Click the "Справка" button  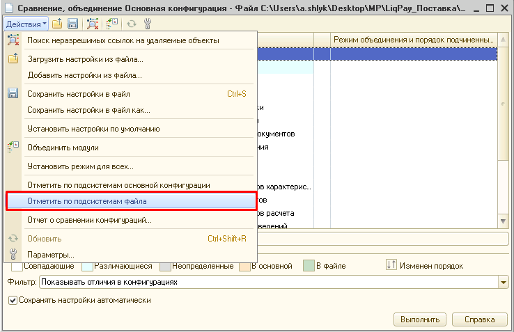[479, 319]
